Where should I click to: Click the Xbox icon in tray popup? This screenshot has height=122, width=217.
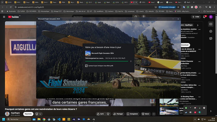click(186, 108)
